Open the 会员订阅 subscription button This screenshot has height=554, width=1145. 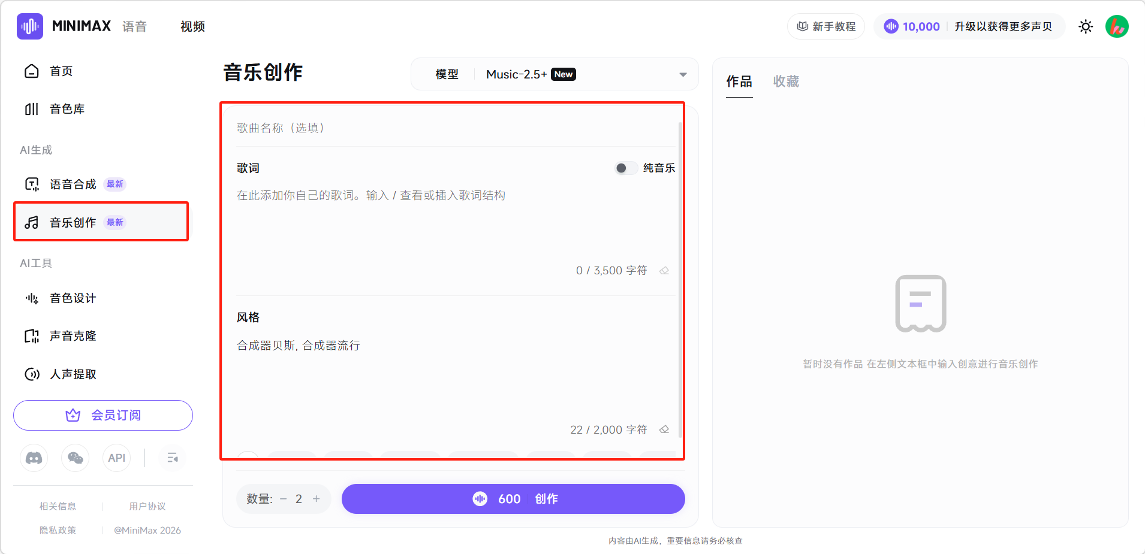(x=103, y=415)
